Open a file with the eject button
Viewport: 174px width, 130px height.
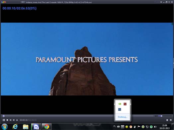[x=17, y=120]
